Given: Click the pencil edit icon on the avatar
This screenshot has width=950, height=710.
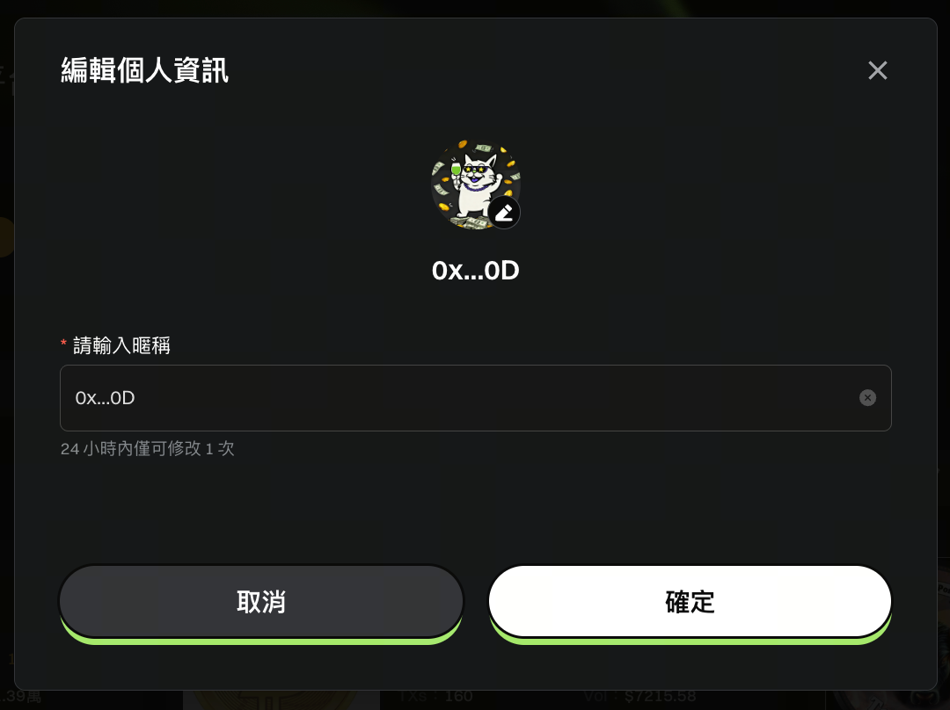Looking at the screenshot, I should tap(504, 213).
